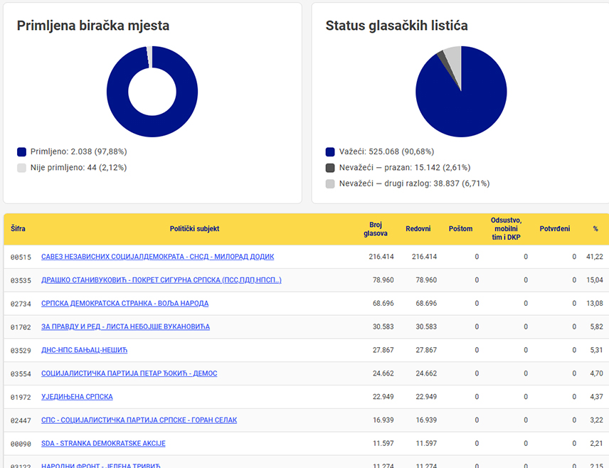Open the Уједињена Српска link
Viewport: 609px width, 468px height.
click(x=77, y=397)
